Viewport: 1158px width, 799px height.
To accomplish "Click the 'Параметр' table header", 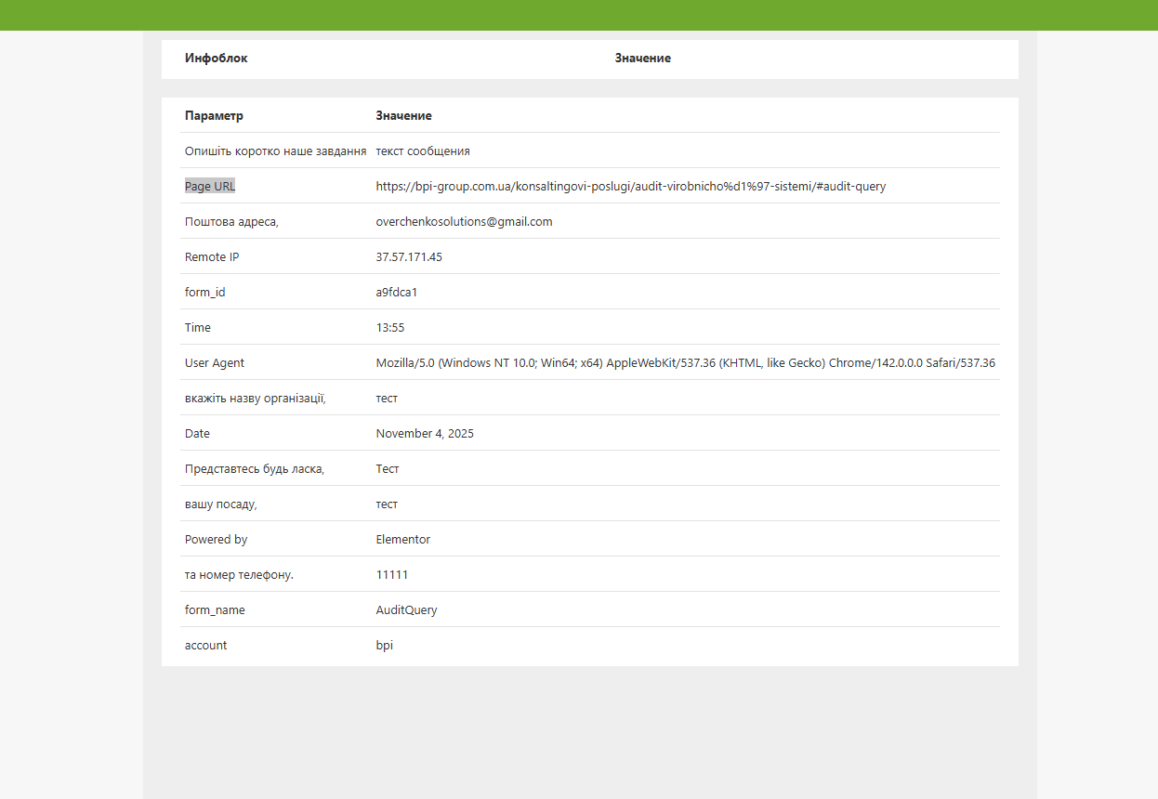I will [214, 116].
